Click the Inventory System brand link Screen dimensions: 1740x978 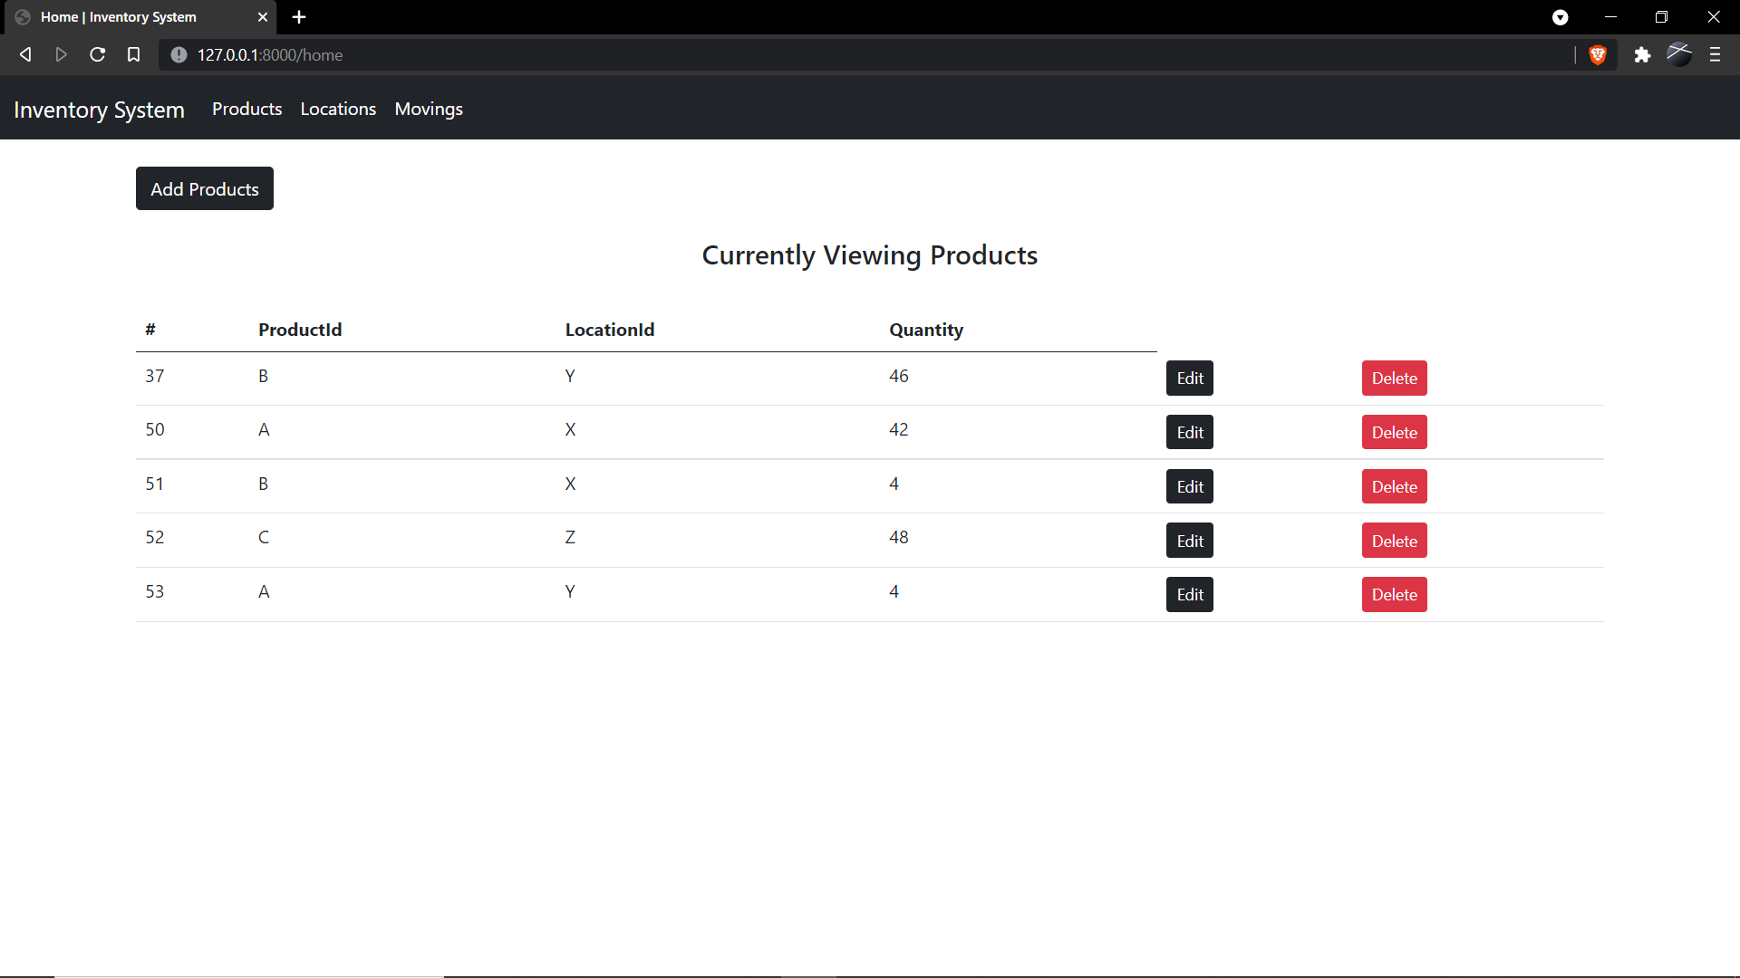pyautogui.click(x=99, y=109)
